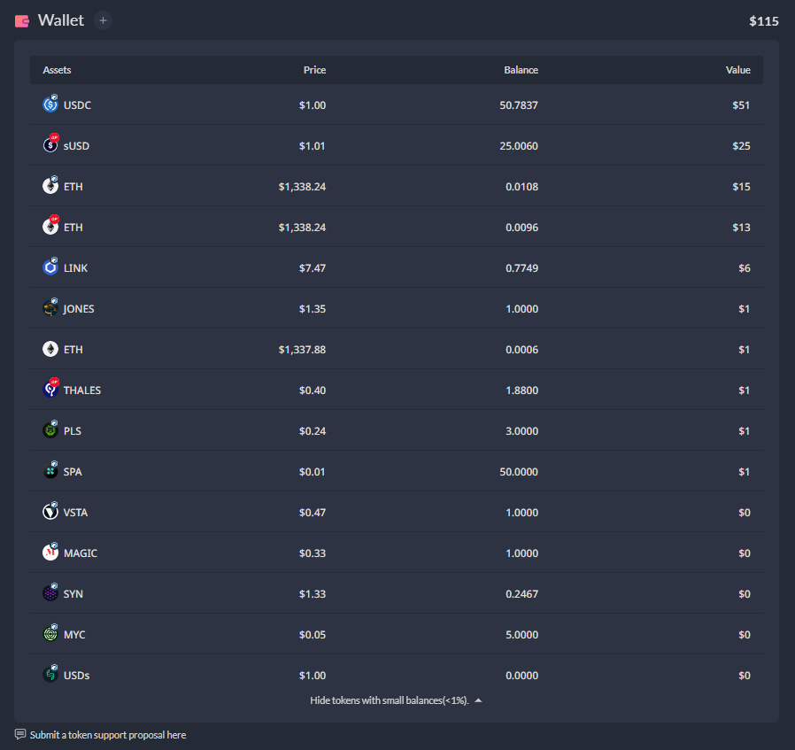Click the Price column header
This screenshot has height=750, width=795.
[x=314, y=70]
